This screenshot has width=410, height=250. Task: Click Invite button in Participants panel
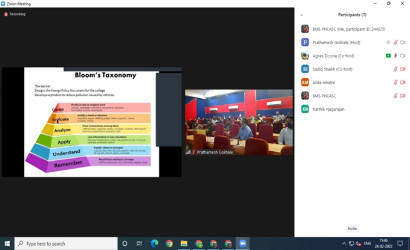[352, 228]
